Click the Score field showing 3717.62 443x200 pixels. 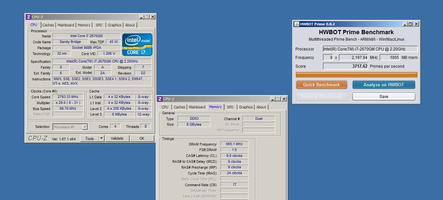tap(346, 66)
